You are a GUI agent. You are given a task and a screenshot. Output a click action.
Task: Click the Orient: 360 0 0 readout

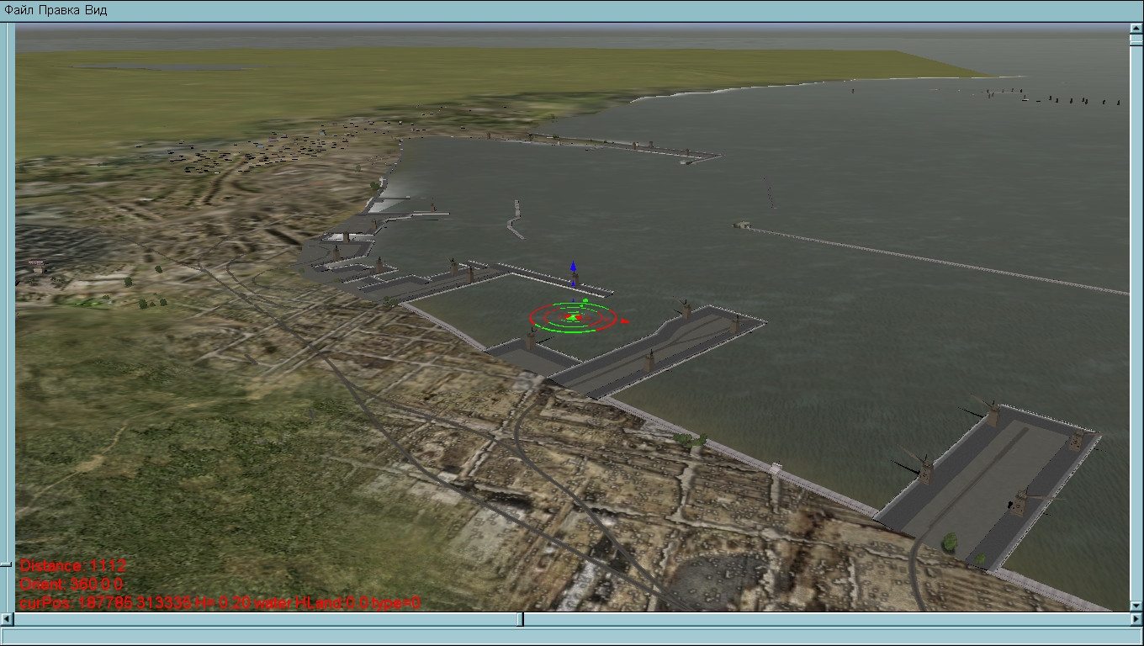[x=72, y=585]
